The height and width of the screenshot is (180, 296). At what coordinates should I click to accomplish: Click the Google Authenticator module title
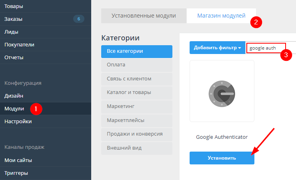click(x=222, y=137)
